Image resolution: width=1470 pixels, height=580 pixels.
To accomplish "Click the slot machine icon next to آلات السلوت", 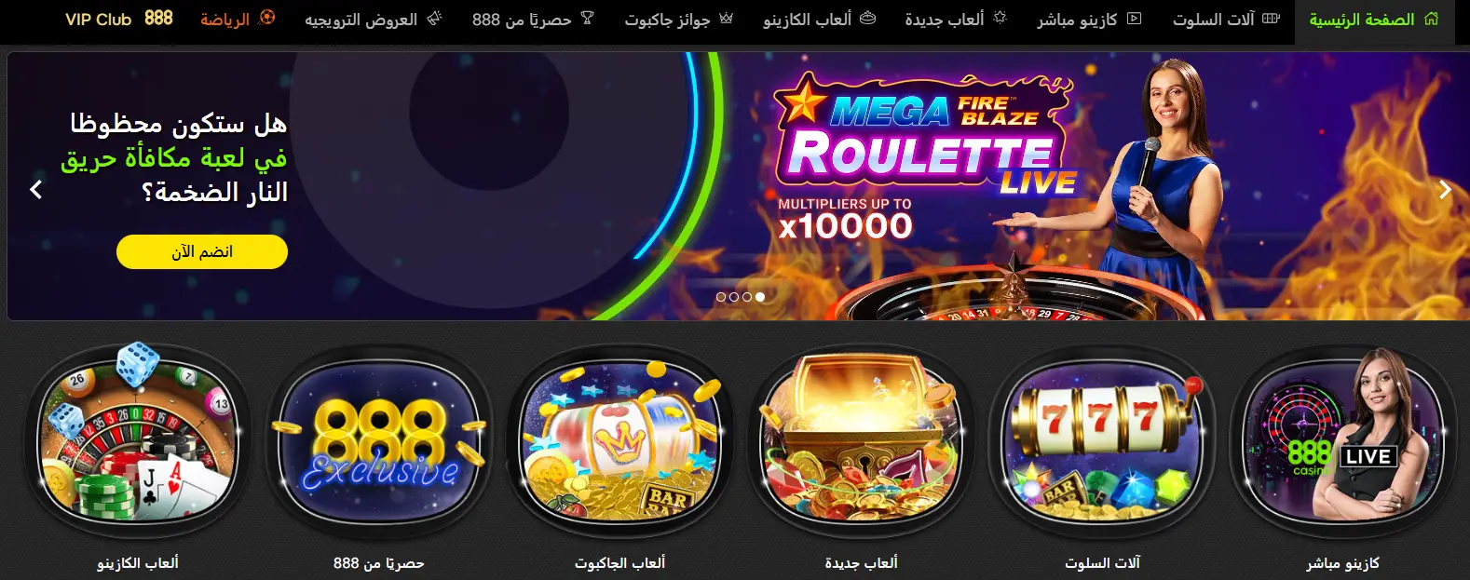I will pyautogui.click(x=1271, y=18).
